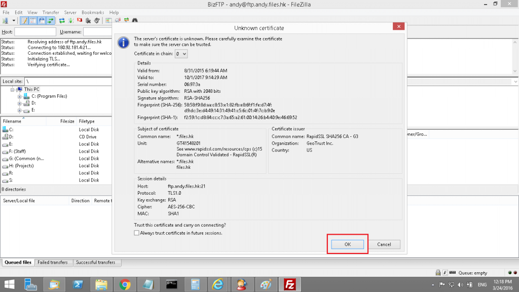Image resolution: width=519 pixels, height=292 pixels.
Task: Toggle directory comparison icon
Action: pos(118,20)
